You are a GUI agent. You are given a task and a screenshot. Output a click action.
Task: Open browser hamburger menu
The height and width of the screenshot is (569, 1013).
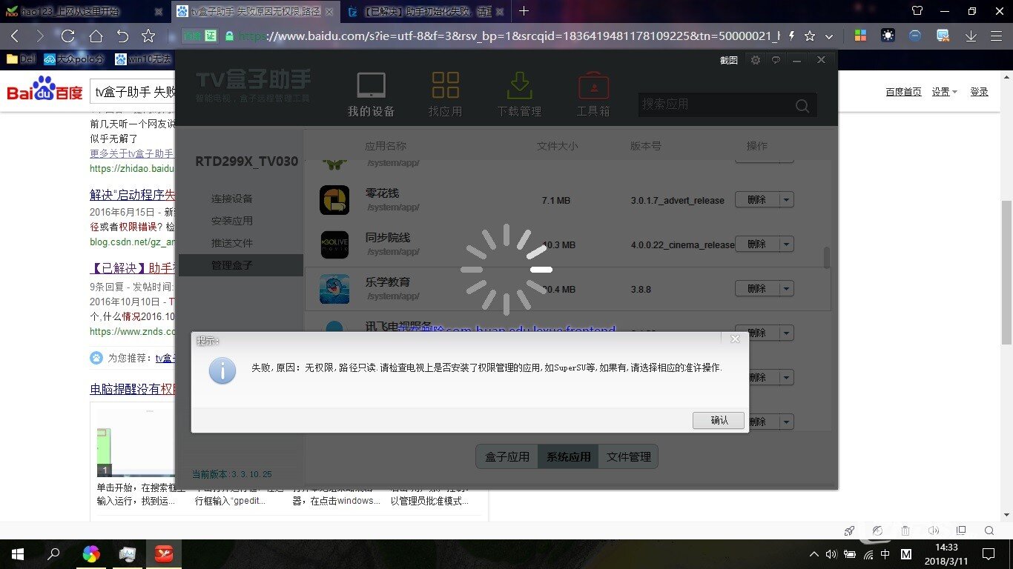click(x=997, y=36)
